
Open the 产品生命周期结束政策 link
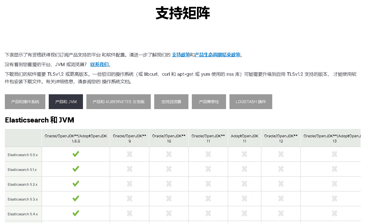coord(217,55)
